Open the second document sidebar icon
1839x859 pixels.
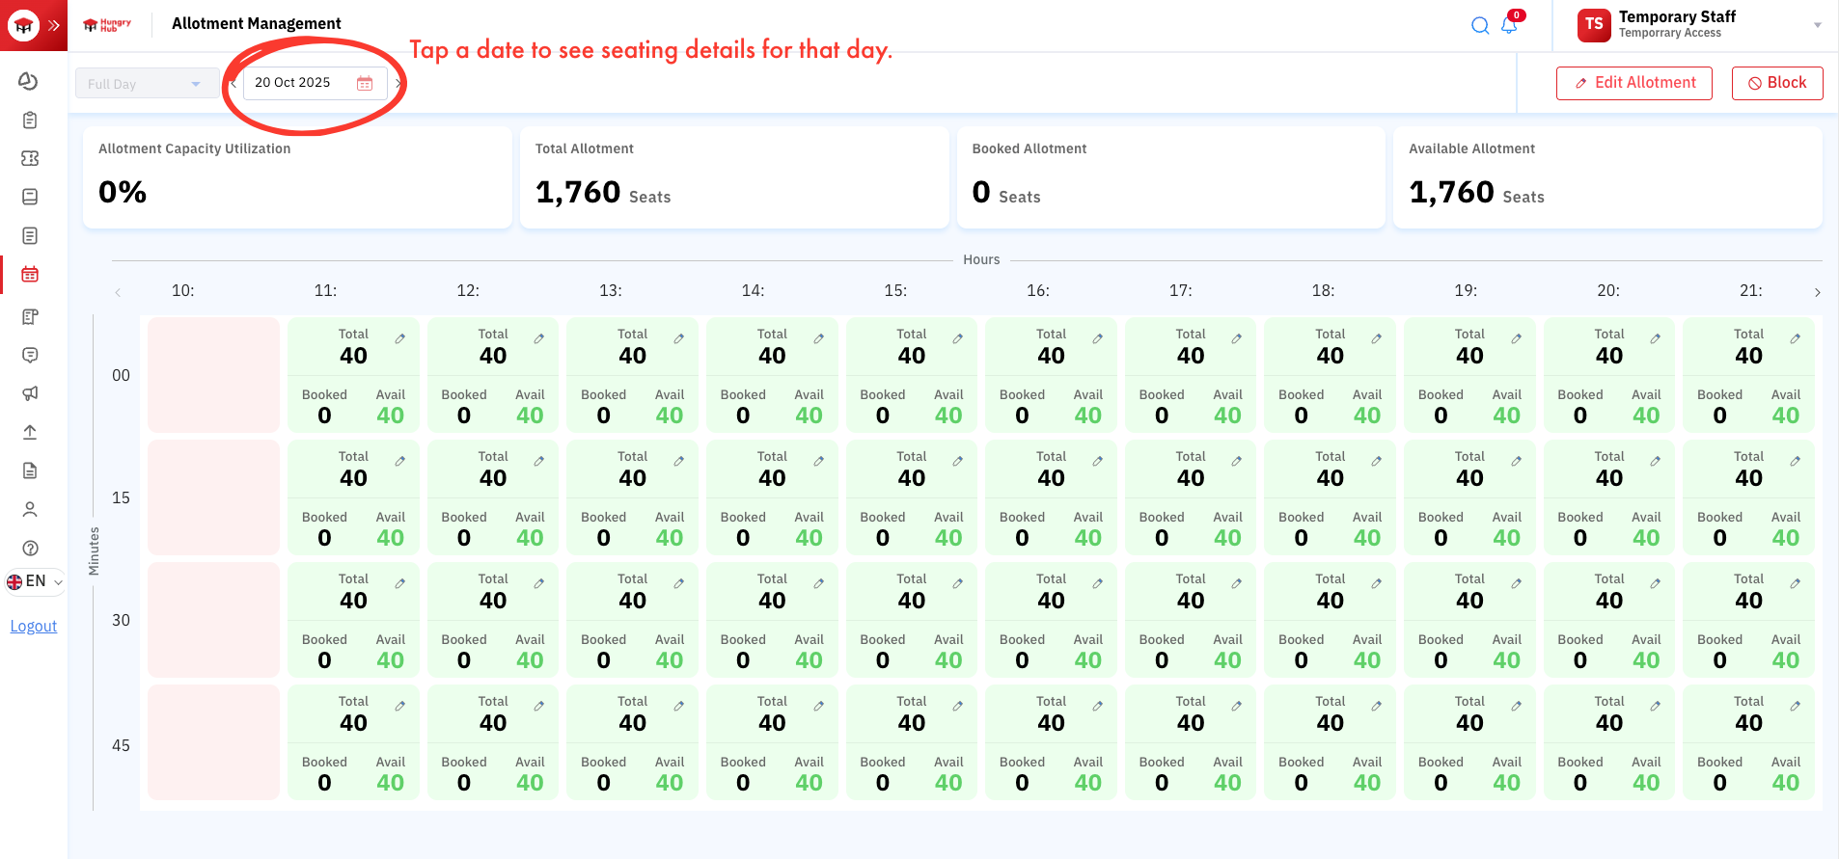click(x=30, y=197)
